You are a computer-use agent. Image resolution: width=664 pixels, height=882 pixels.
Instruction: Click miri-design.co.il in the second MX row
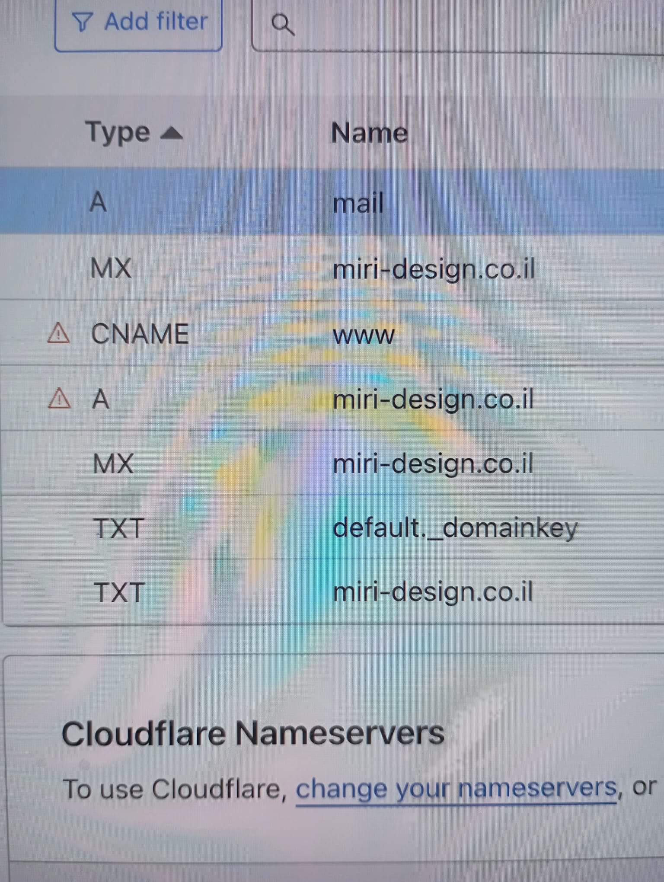pos(433,463)
